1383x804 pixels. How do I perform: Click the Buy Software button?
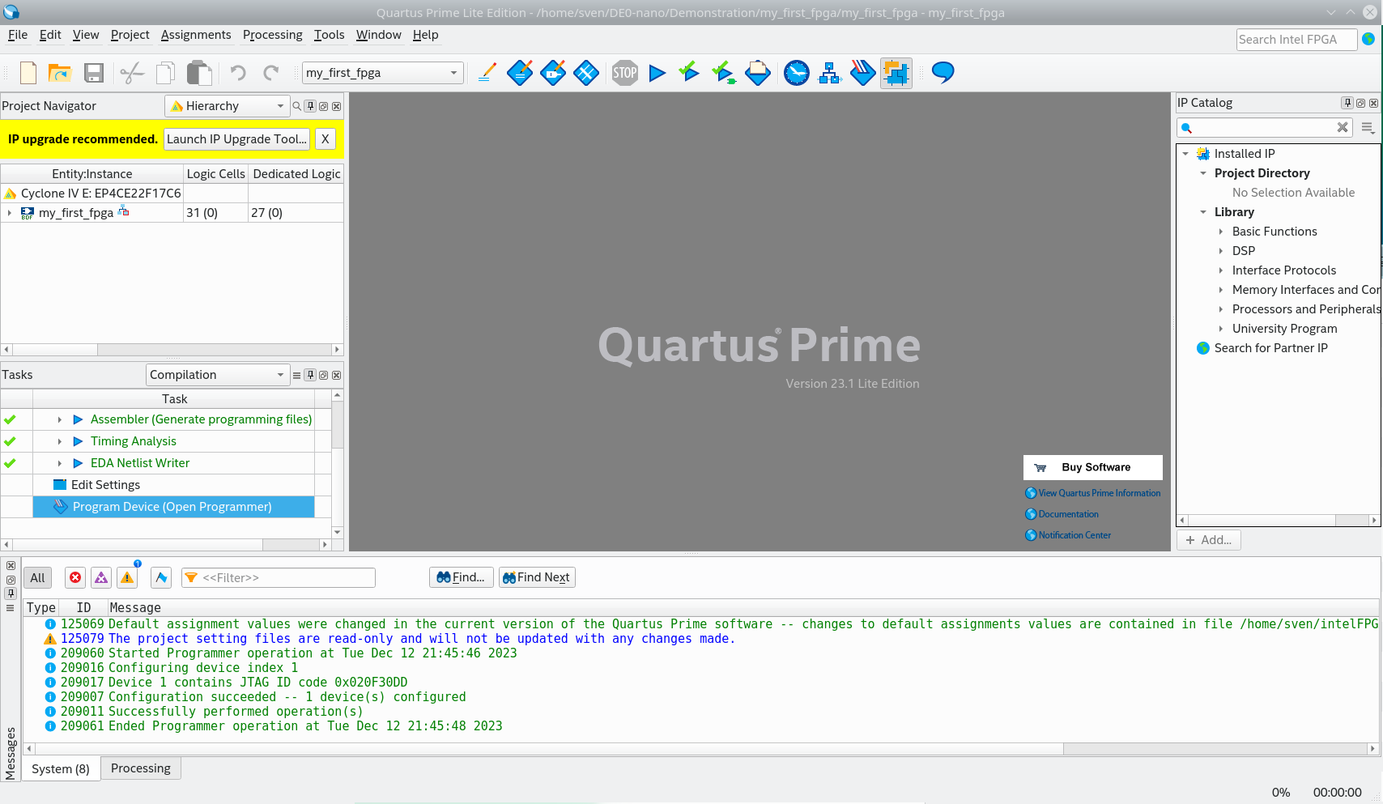(1093, 467)
